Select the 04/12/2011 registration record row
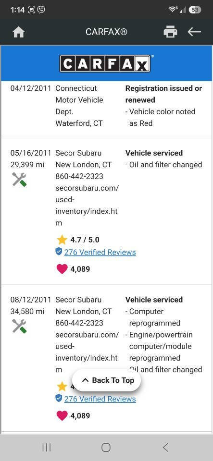 click(107, 106)
